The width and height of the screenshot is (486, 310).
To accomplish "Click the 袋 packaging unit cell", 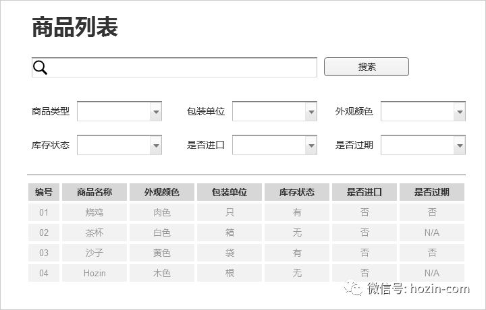I will pyautogui.click(x=230, y=253).
